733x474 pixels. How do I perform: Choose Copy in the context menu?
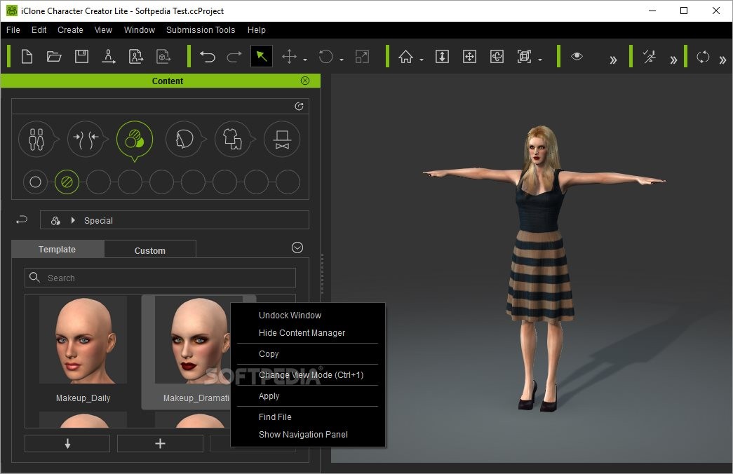pyautogui.click(x=269, y=354)
